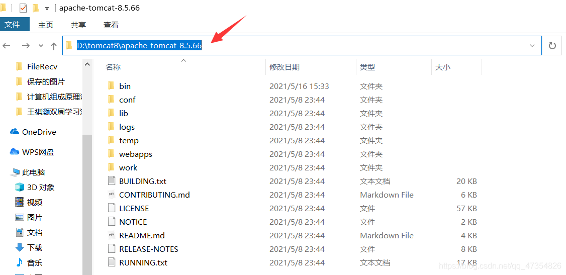
Task: Switch to the 查看 ribbon tab
Action: point(111,25)
